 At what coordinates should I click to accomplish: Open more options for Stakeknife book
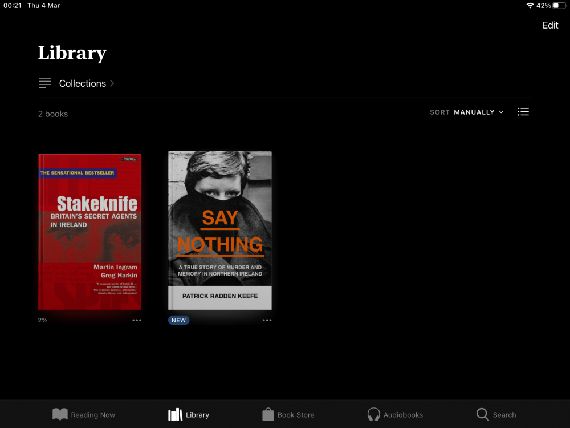click(137, 320)
